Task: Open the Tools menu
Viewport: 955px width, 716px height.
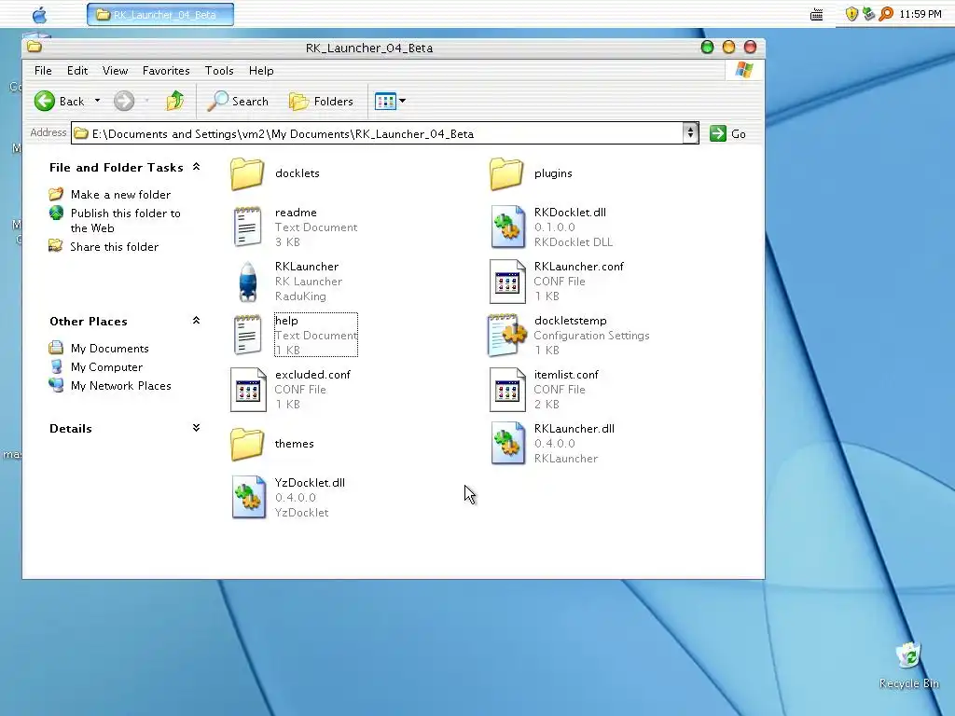Action: pyautogui.click(x=219, y=71)
